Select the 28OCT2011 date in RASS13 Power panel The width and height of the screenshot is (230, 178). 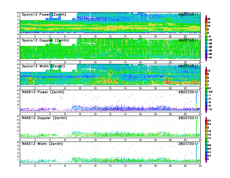click(x=188, y=92)
